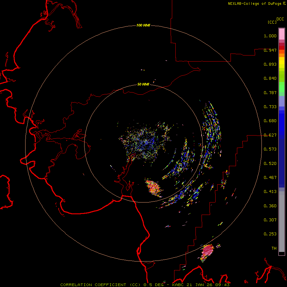Click the central clutter echoes at radar site
This screenshot has width=287, height=287.
(144, 143)
